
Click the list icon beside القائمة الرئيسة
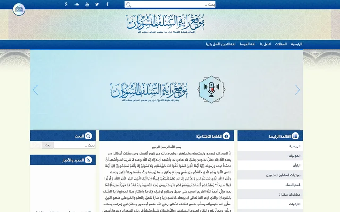(x=295, y=136)
